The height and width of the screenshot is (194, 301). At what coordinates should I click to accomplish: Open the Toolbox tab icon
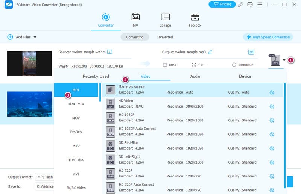pyautogui.click(x=195, y=17)
